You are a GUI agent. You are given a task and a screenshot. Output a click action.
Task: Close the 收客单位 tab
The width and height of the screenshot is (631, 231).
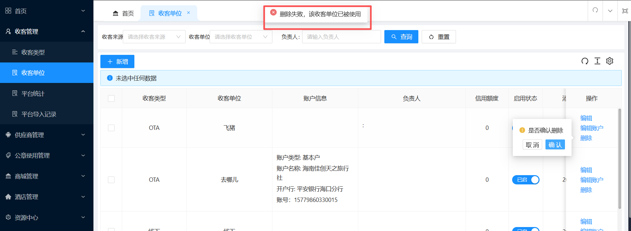pos(189,13)
